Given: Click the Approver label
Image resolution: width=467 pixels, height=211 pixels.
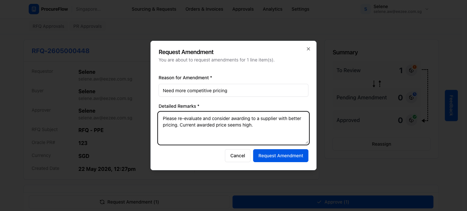Looking at the screenshot, I should (x=41, y=110).
